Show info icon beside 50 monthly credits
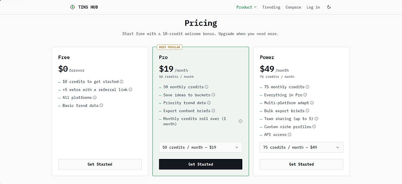The image size is (402, 184). (x=206, y=87)
